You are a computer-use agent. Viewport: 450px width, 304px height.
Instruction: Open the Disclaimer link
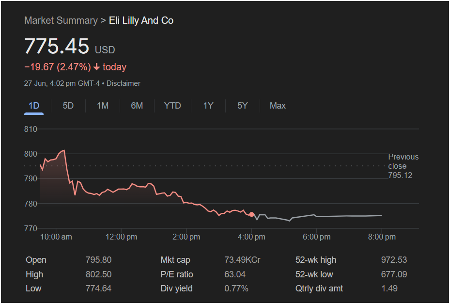[x=124, y=83]
